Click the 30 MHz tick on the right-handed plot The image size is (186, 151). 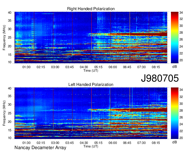click(x=10, y=29)
